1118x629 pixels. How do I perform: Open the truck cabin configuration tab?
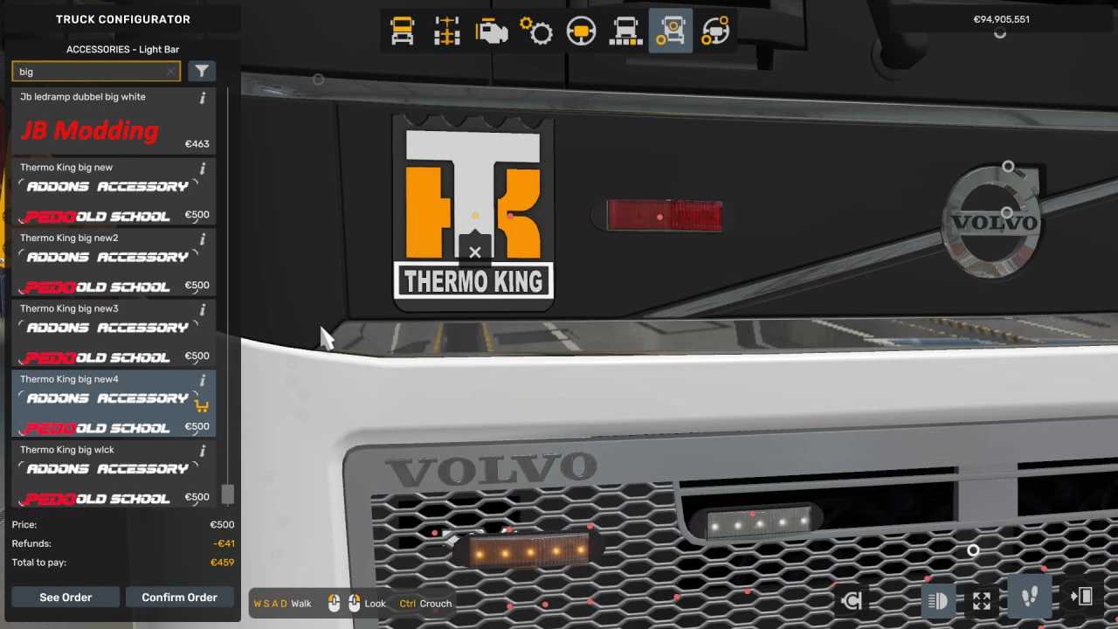click(x=403, y=31)
